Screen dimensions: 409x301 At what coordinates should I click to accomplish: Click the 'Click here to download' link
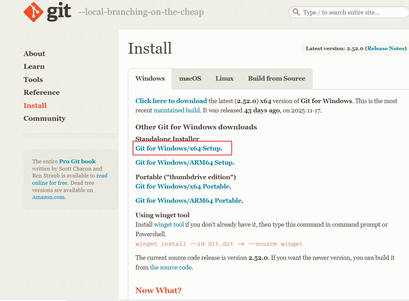click(171, 101)
